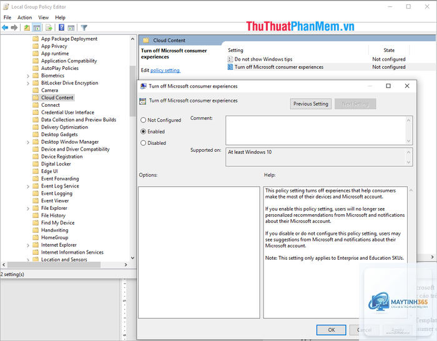The image size is (437, 341).
Task: Select the Delivery Optimization folder
Action: [64, 127]
